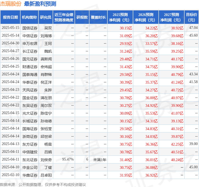This screenshot has width=199, height=187.
Task: Click analyst name 刘俊奇
Action: pyautogui.click(x=46, y=160)
